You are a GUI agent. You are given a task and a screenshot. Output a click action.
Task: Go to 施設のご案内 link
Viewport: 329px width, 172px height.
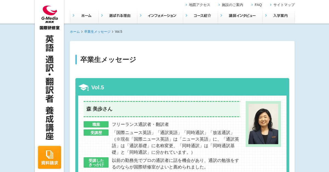232,5
